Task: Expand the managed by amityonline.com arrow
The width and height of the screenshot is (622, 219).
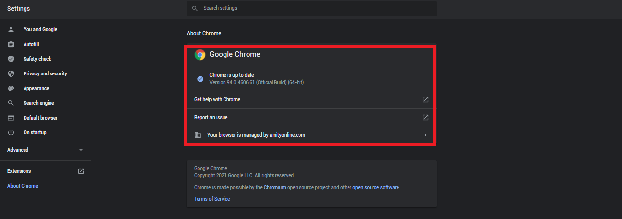Action: (425, 135)
